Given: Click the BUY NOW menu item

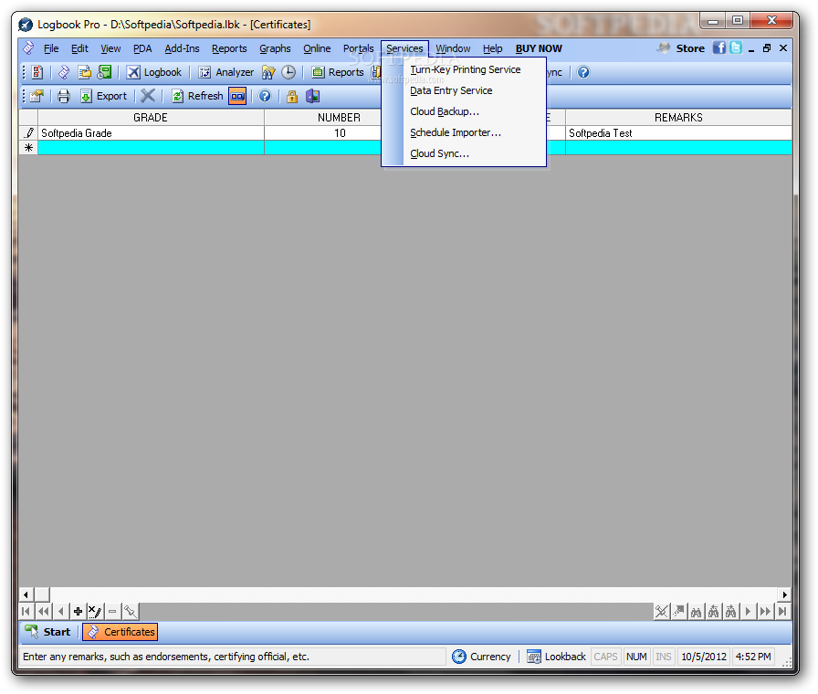Looking at the screenshot, I should tap(539, 48).
